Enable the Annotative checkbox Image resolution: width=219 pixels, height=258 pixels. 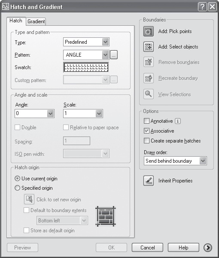[146, 121]
